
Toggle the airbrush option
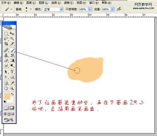tap(119, 9)
